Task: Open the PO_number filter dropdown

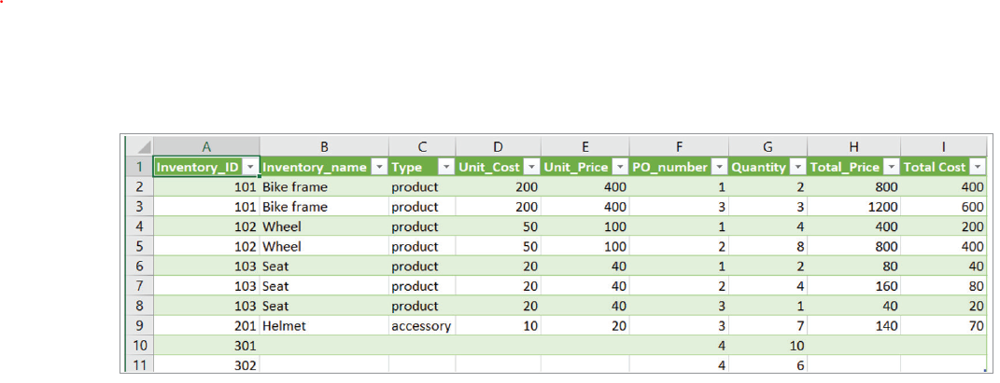Action: click(x=718, y=167)
